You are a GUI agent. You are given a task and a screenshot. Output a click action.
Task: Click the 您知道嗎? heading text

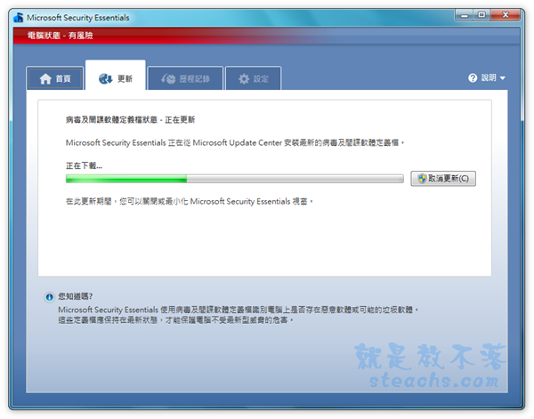[76, 296]
